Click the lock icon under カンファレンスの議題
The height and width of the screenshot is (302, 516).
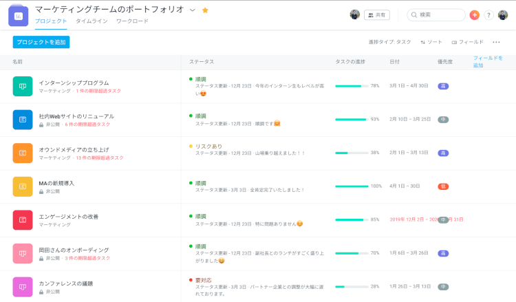41,292
